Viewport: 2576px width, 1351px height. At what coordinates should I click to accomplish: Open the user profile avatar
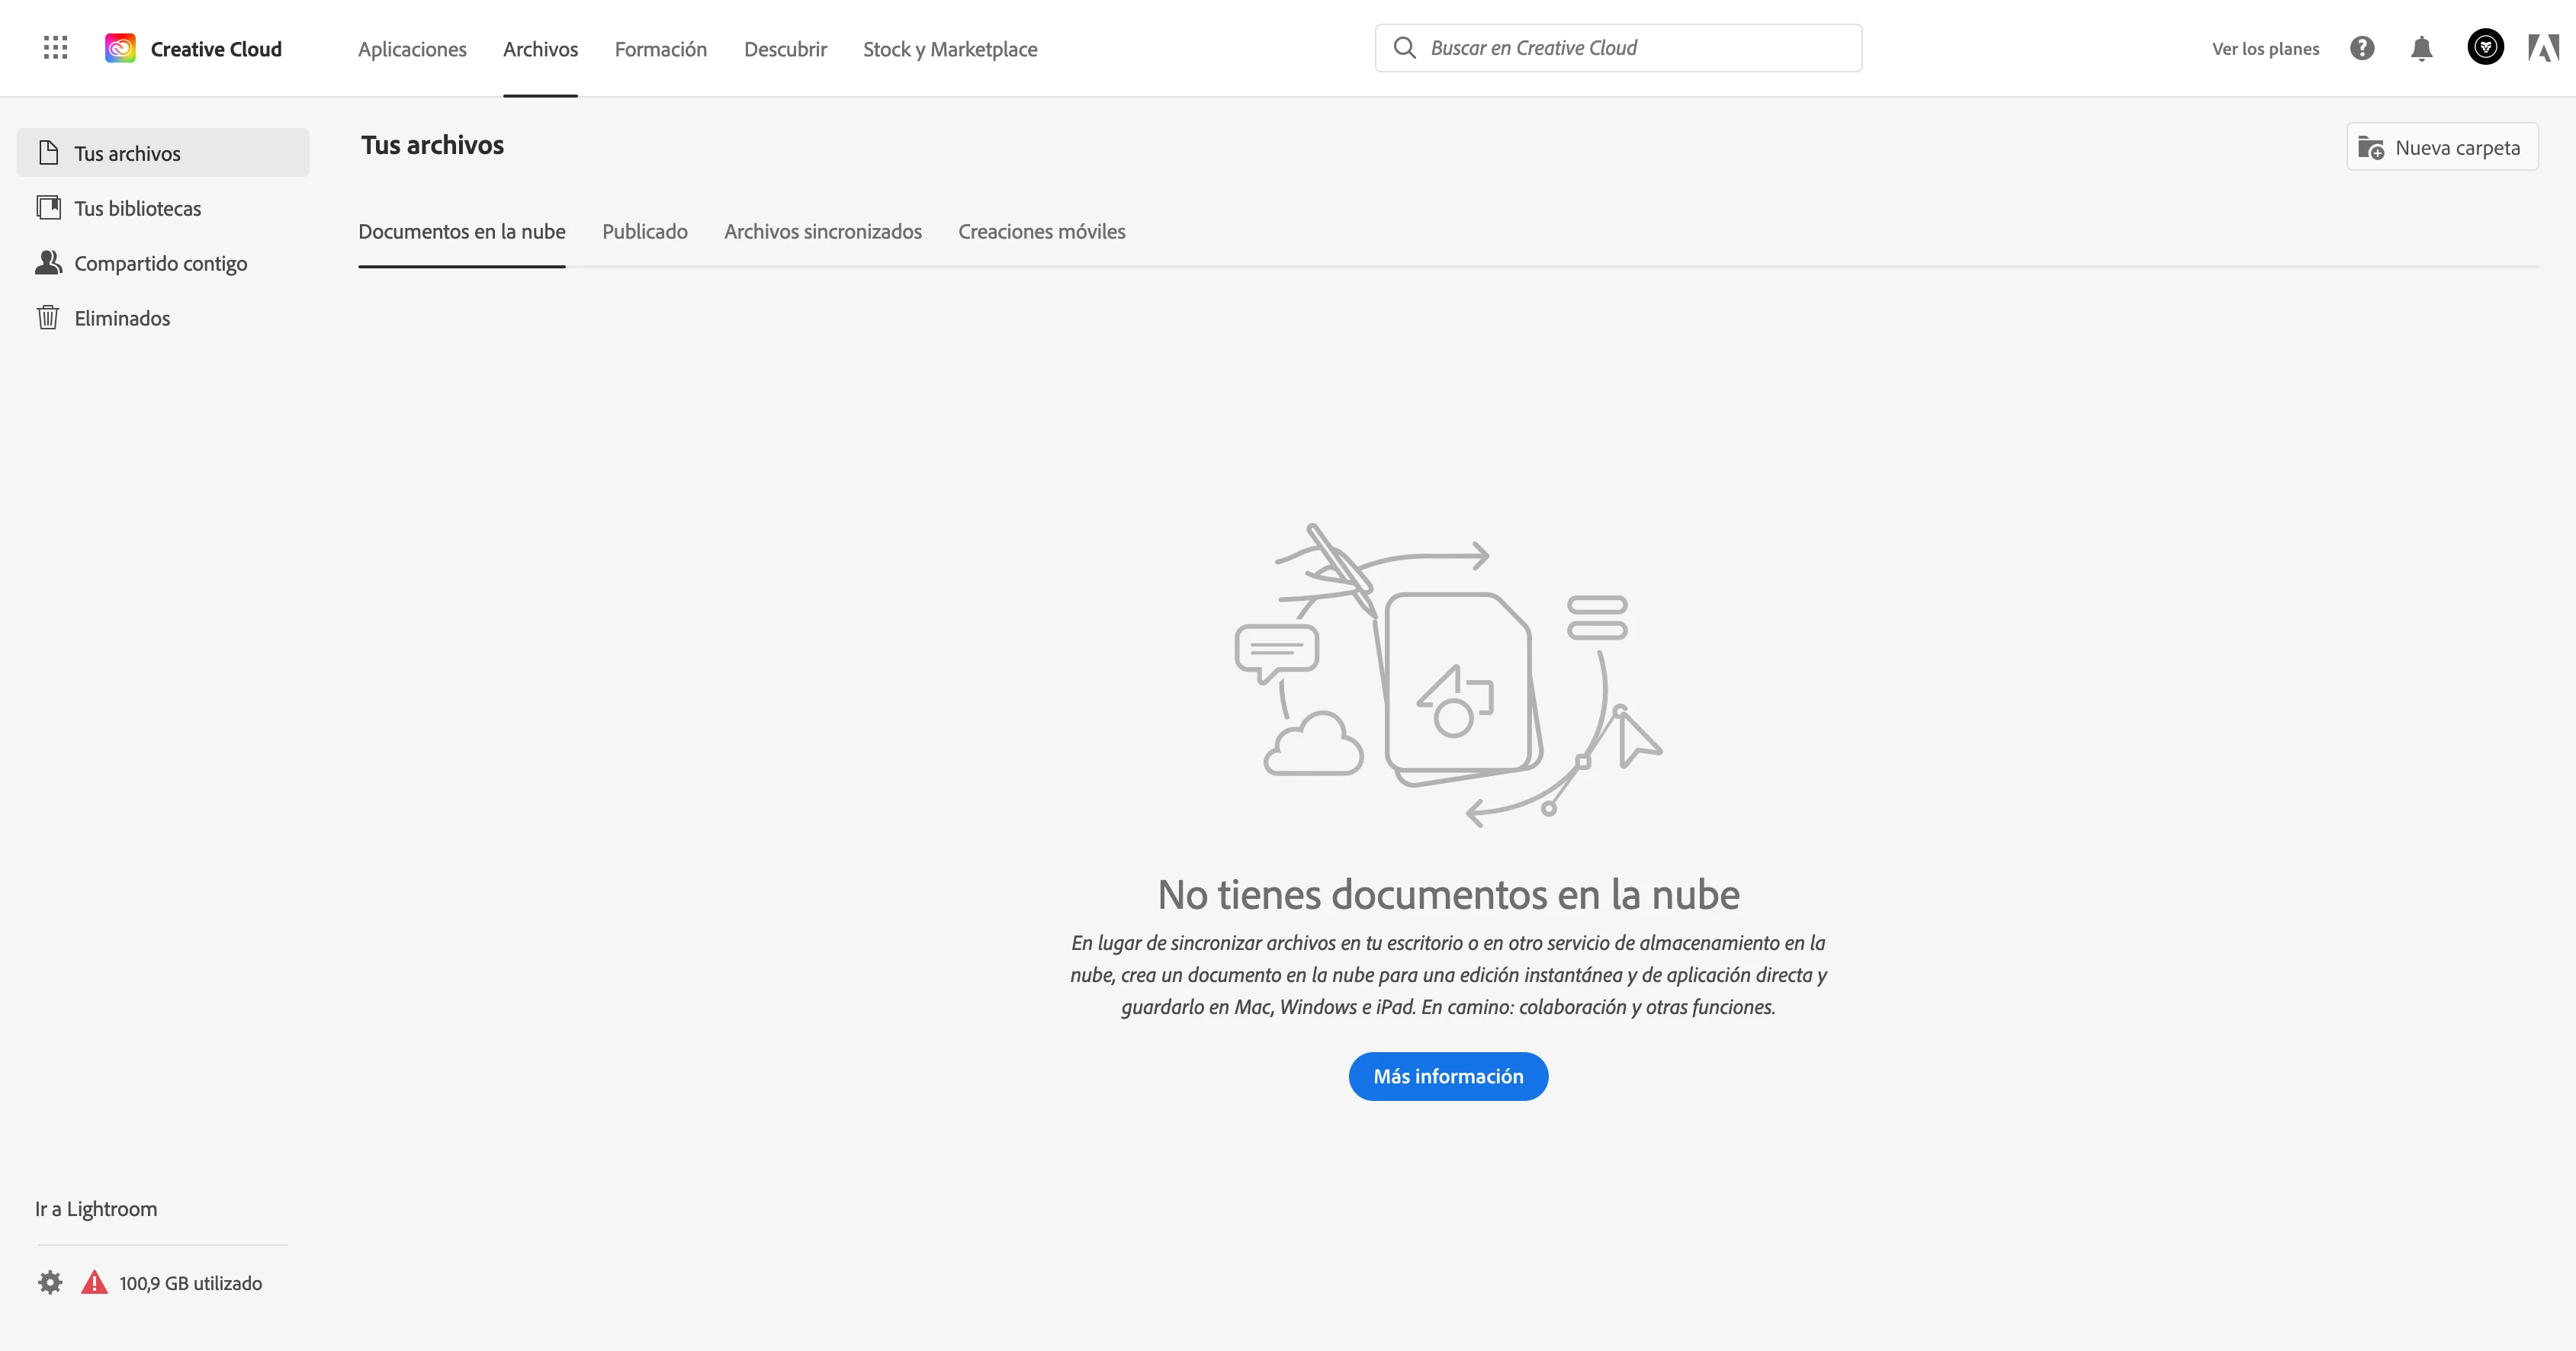coord(2485,47)
